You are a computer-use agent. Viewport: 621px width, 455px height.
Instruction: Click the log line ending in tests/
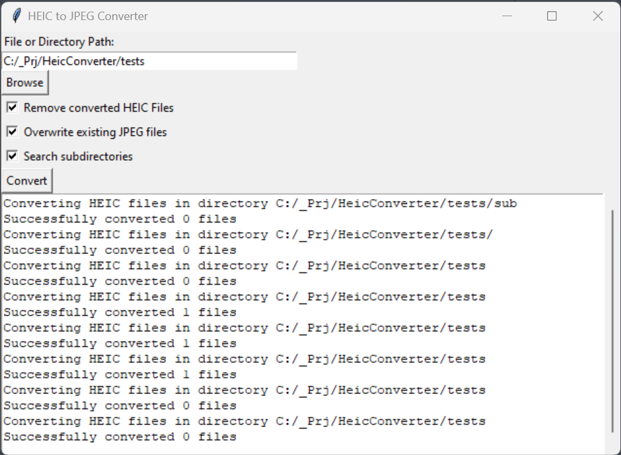click(249, 235)
